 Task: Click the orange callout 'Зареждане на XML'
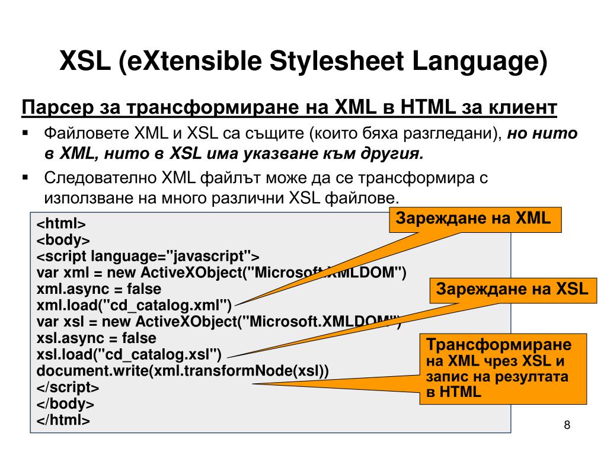click(x=475, y=220)
